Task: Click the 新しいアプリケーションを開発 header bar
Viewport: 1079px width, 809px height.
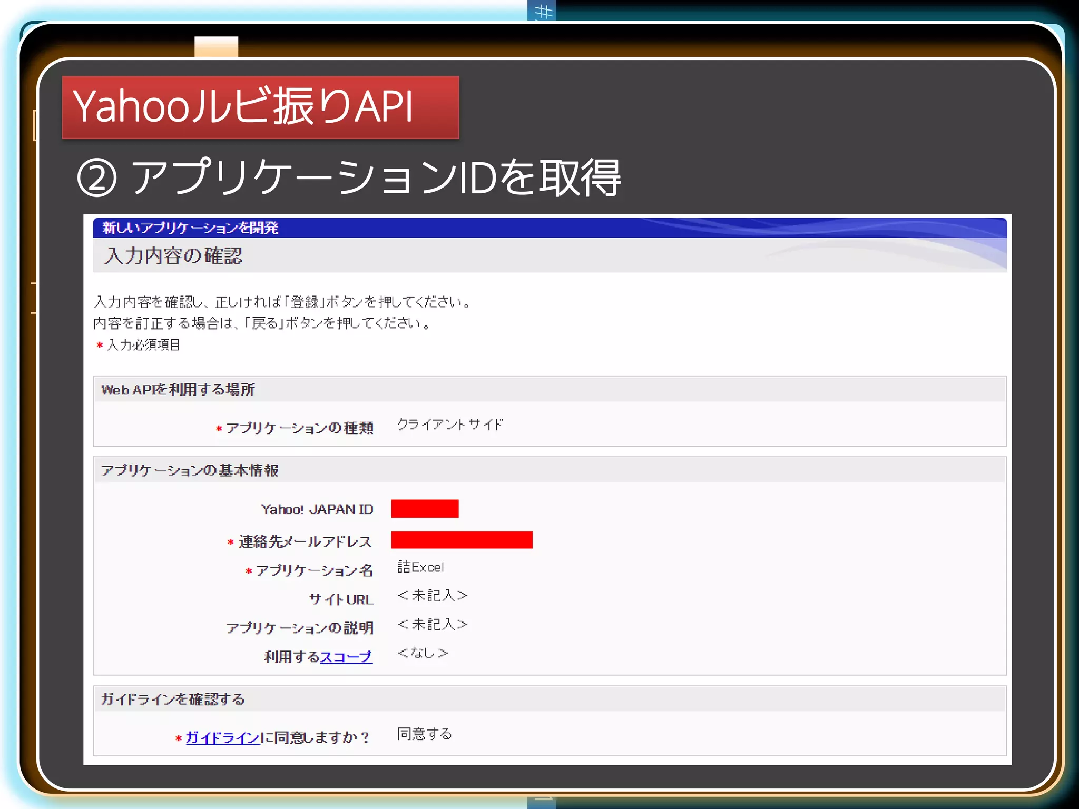Action: (550, 228)
